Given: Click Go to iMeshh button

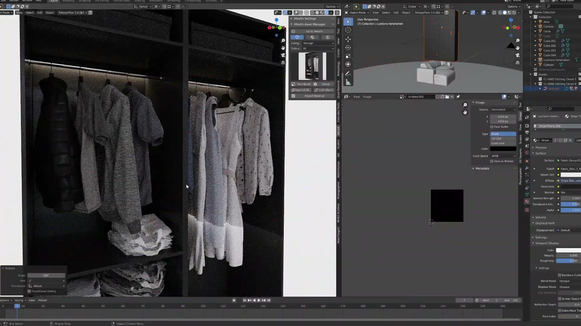Looking at the screenshot, I should (x=312, y=31).
